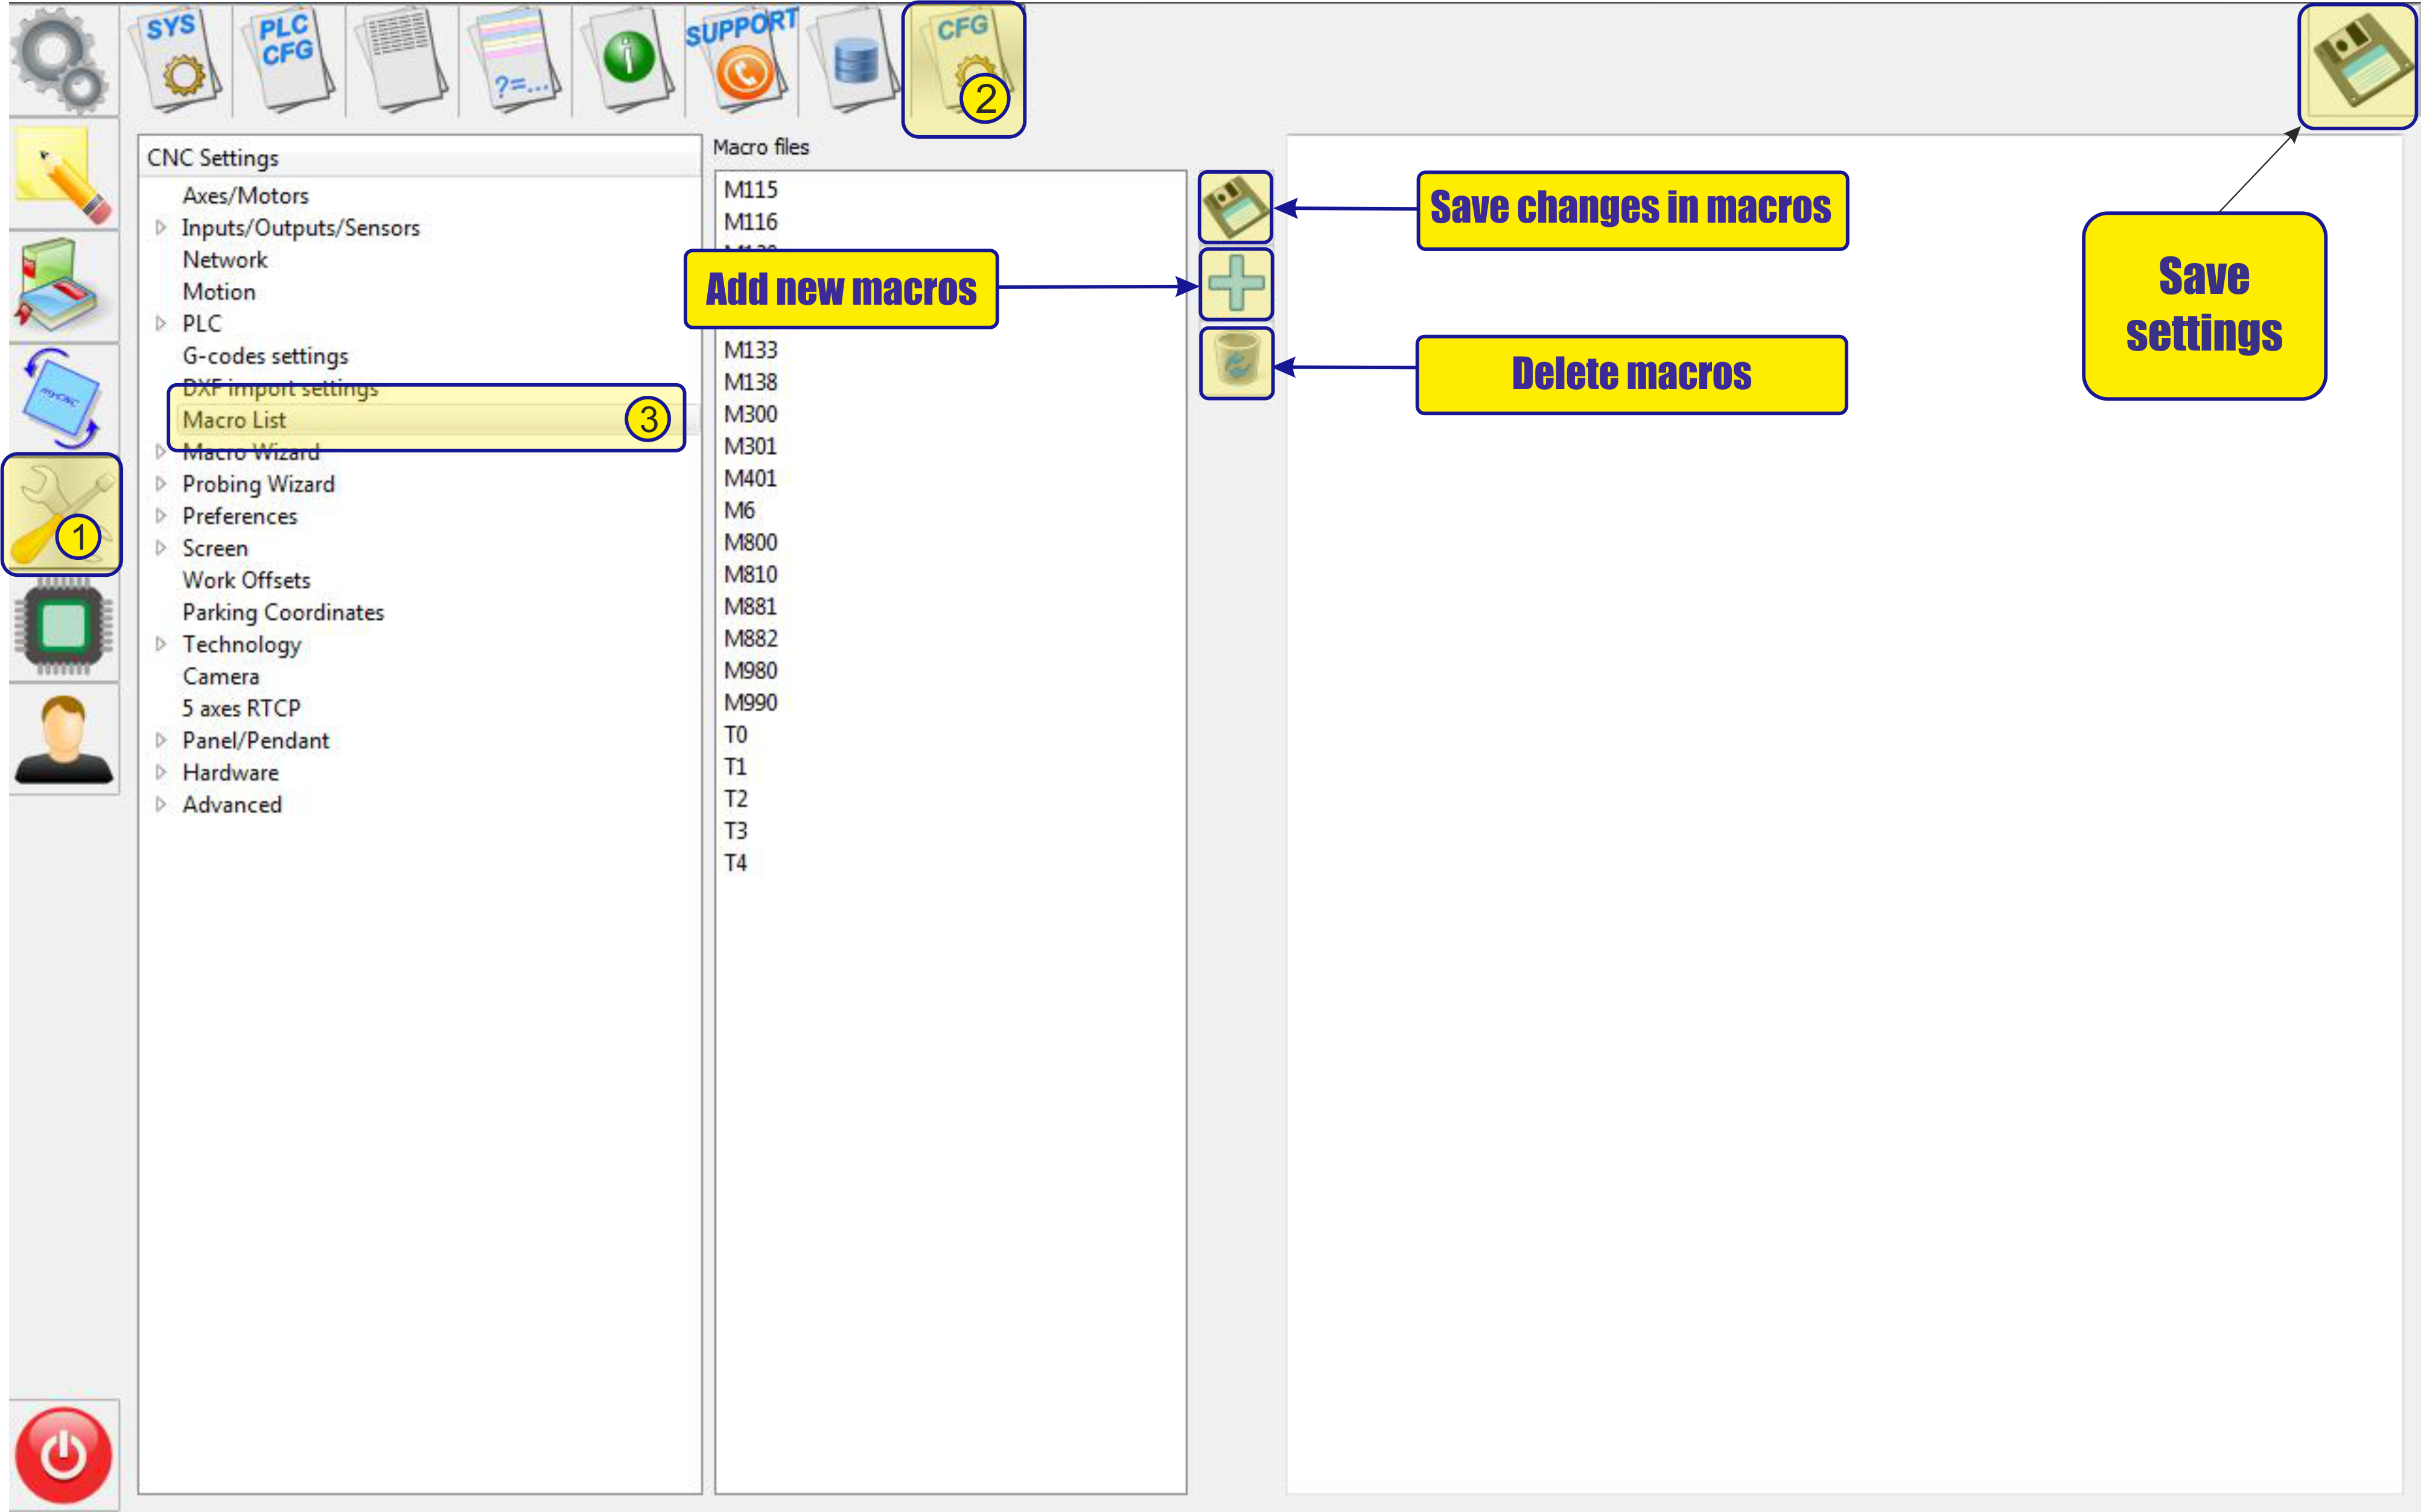This screenshot has width=2421, height=1512.
Task: Click the delete macro trash icon
Action: click(1236, 363)
